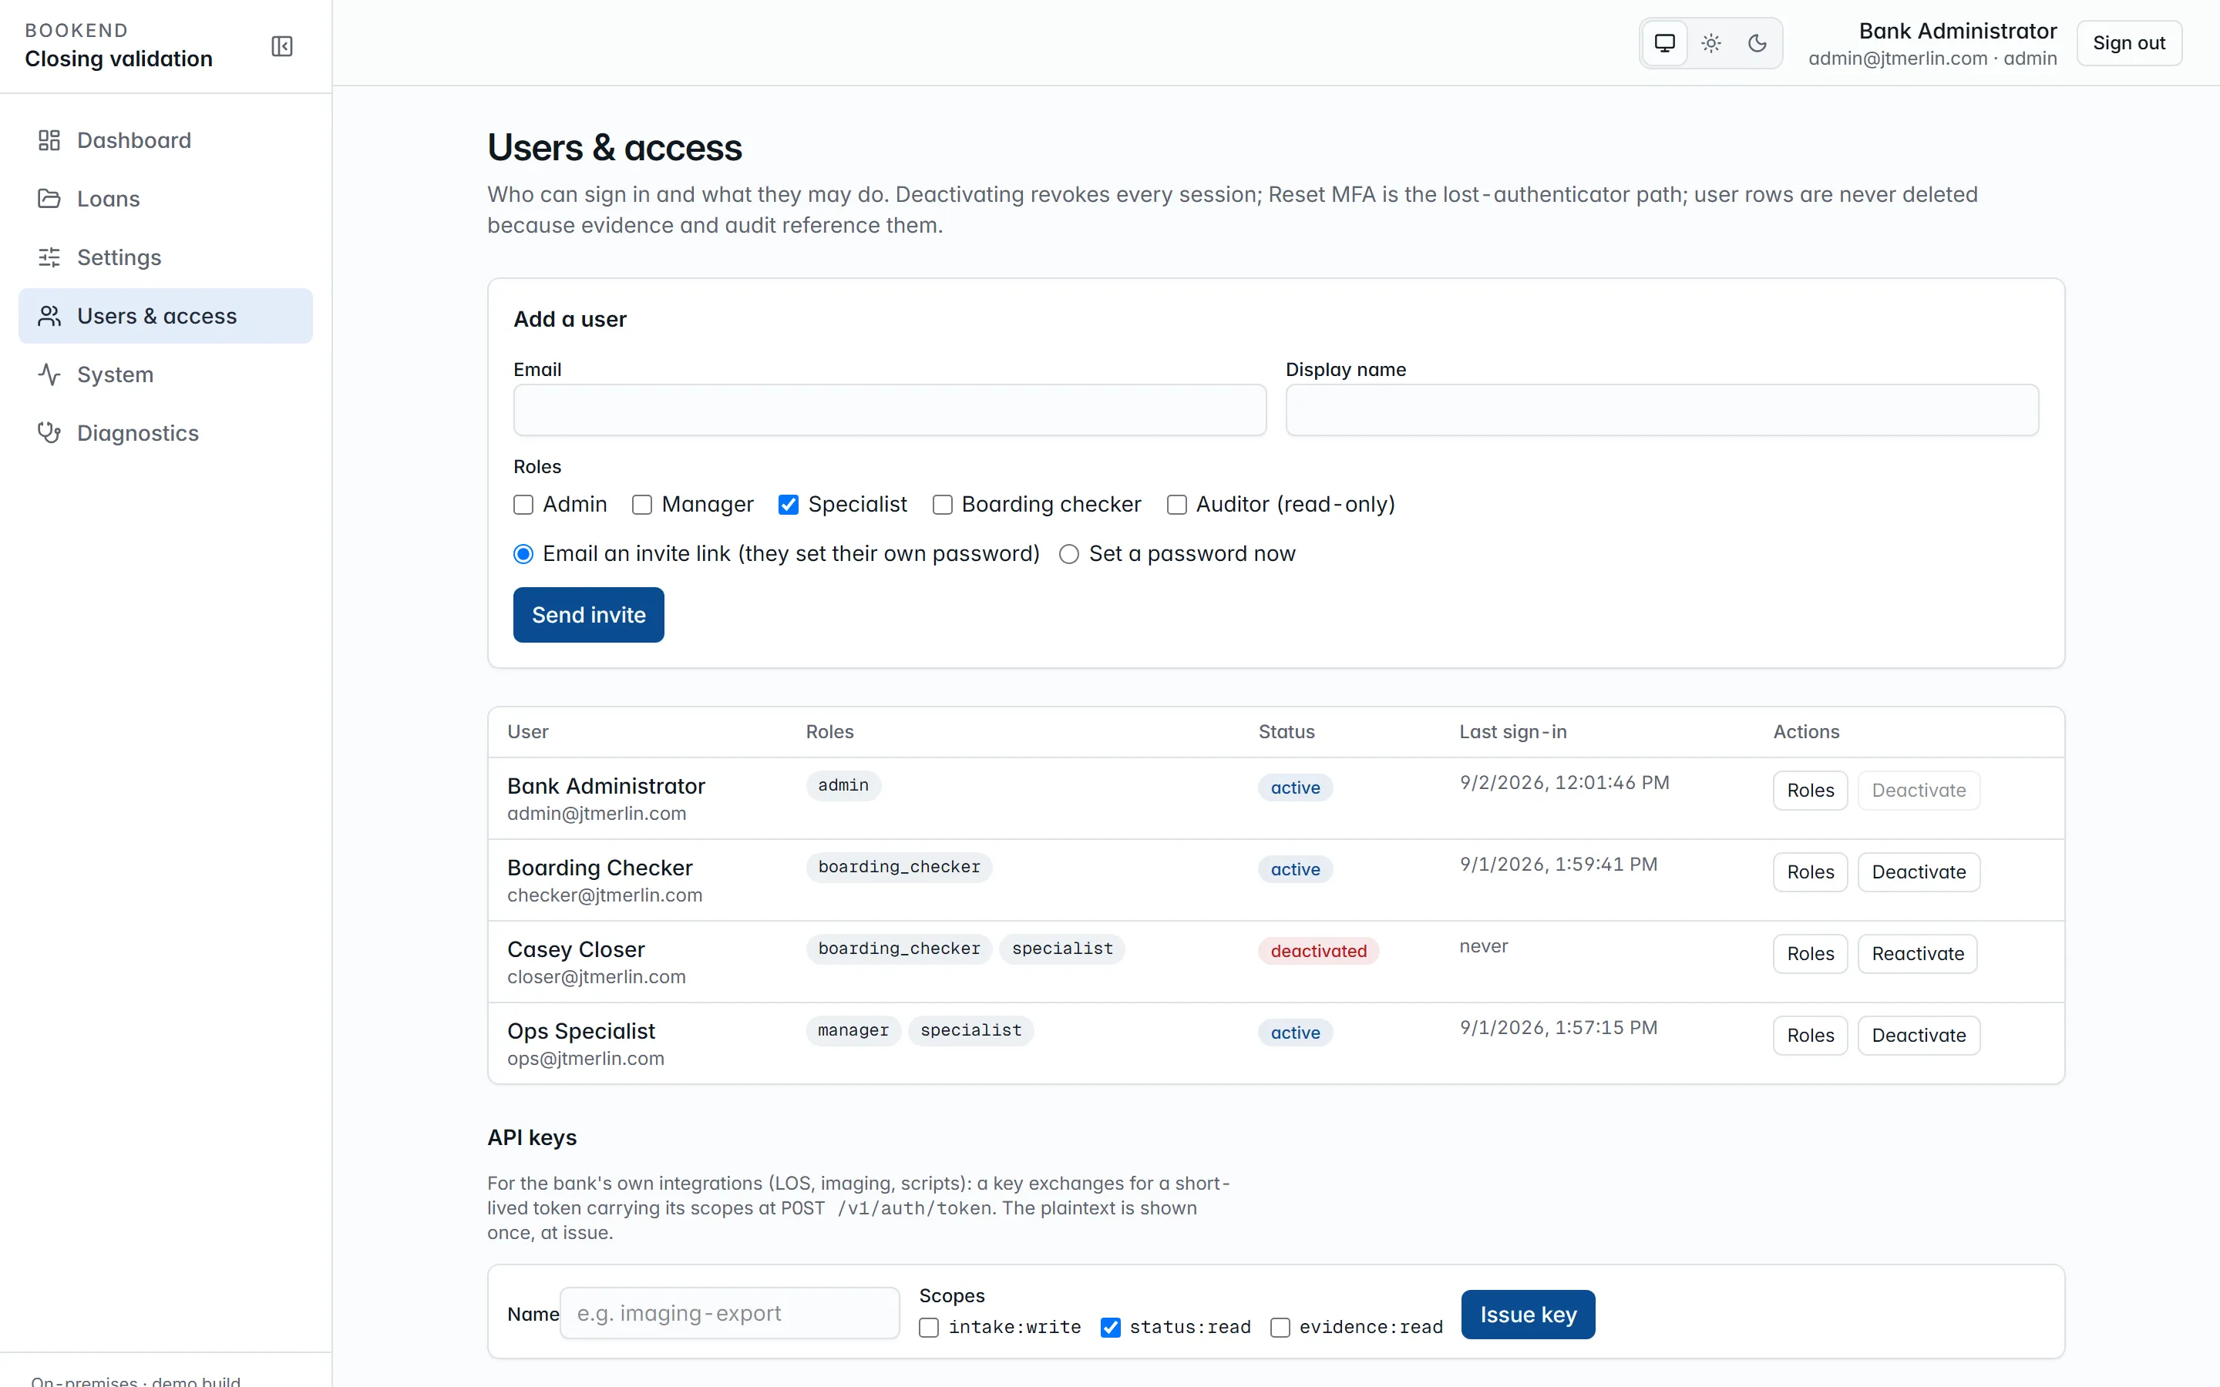Click the Settings sliders icon
2220x1387 pixels.
[x=49, y=258]
